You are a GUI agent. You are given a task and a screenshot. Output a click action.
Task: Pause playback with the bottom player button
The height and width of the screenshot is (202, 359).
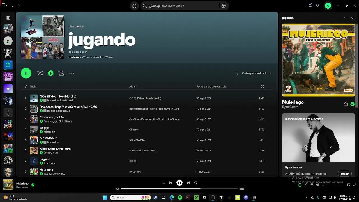179,183
